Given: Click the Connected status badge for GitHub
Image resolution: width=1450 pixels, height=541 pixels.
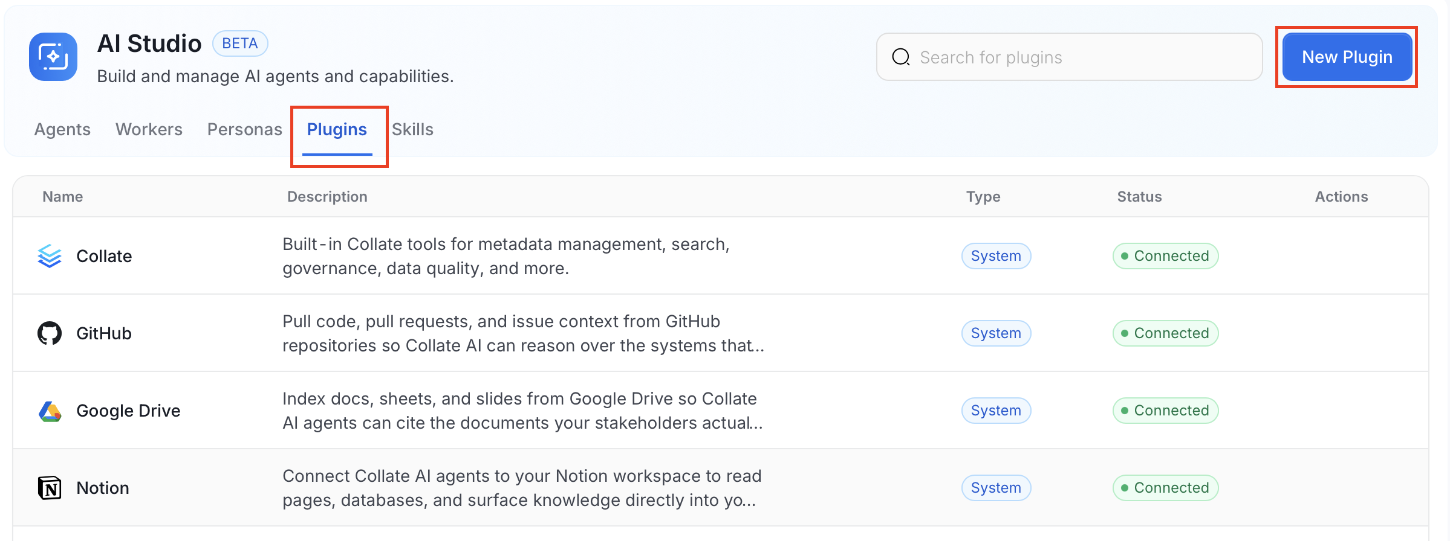Looking at the screenshot, I should (x=1165, y=333).
